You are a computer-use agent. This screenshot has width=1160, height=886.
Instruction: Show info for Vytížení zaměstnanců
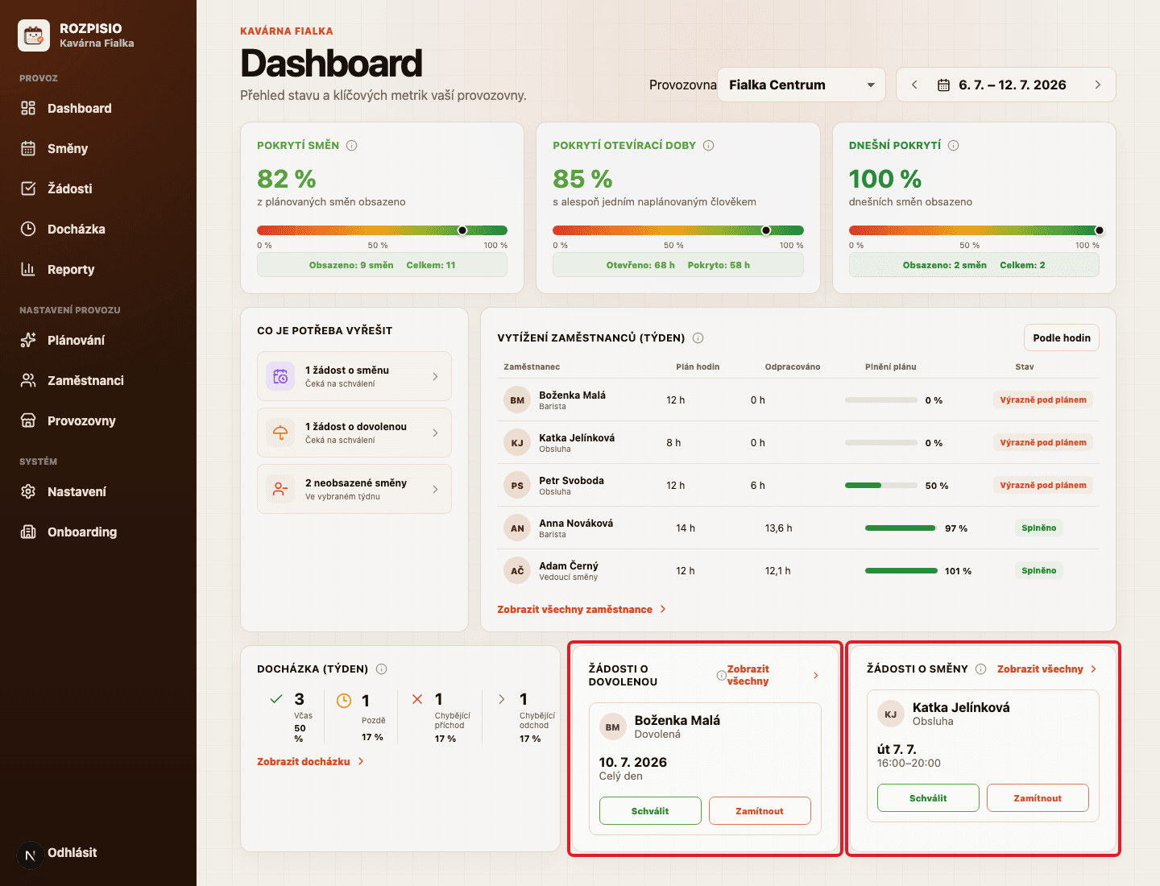(x=698, y=338)
